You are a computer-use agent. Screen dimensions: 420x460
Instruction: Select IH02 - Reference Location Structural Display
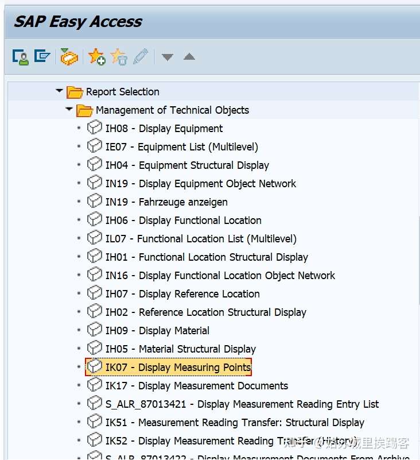(x=206, y=312)
